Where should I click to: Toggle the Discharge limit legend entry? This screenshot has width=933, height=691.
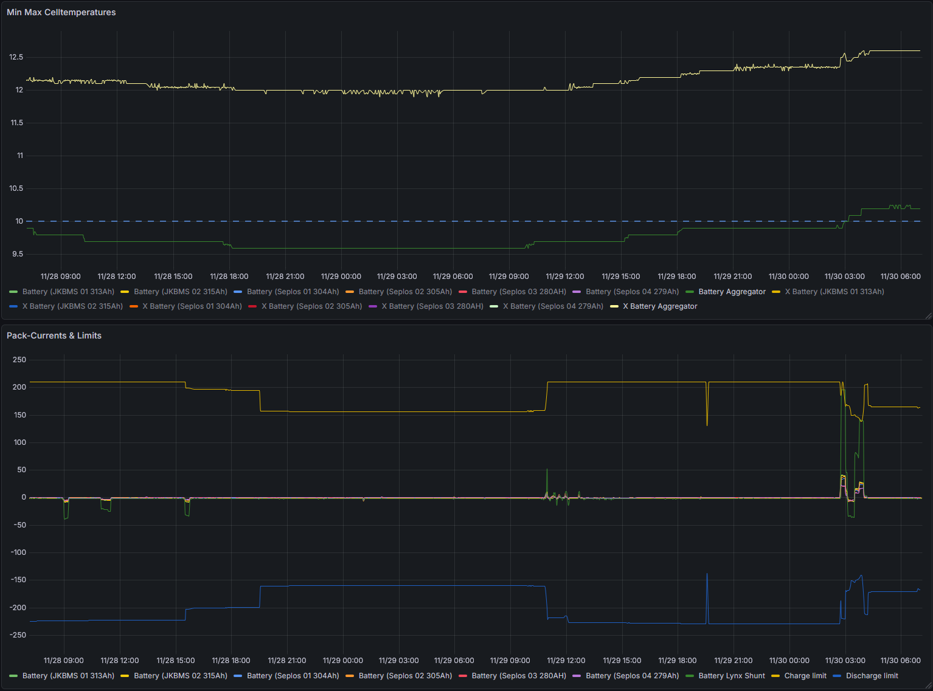click(872, 676)
